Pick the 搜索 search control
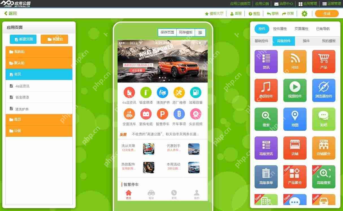 pos(266,119)
